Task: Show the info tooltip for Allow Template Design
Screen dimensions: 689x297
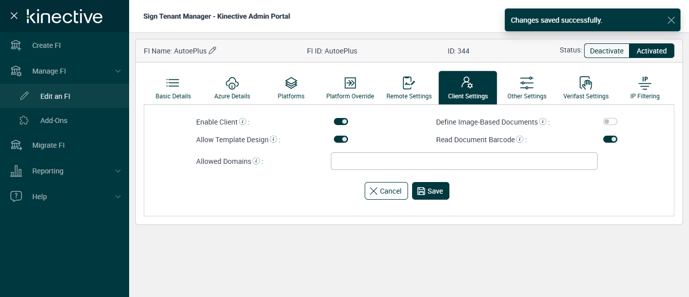Action: pyautogui.click(x=273, y=139)
